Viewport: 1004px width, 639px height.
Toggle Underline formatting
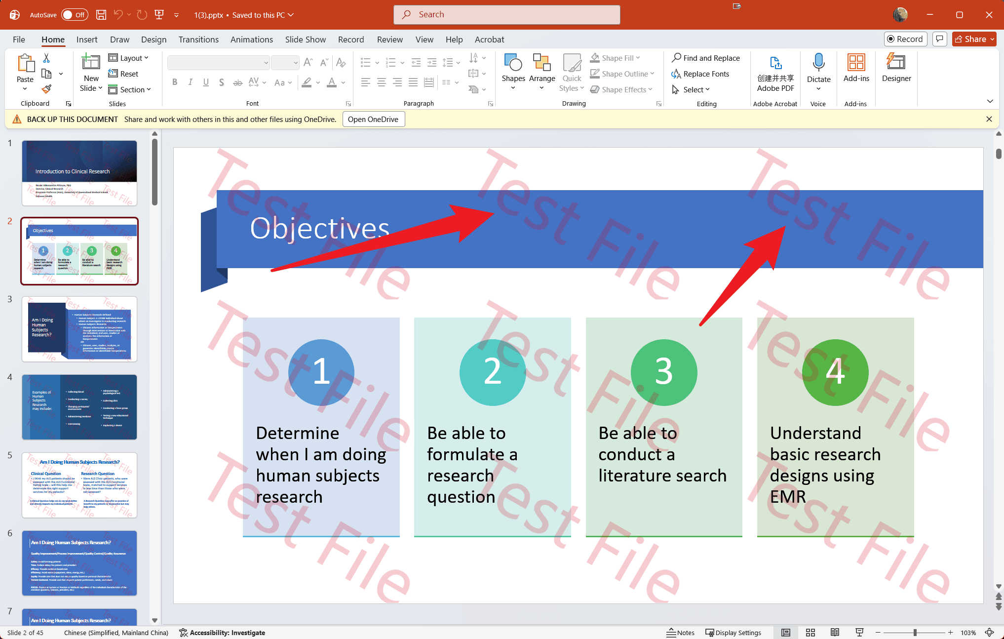point(206,82)
